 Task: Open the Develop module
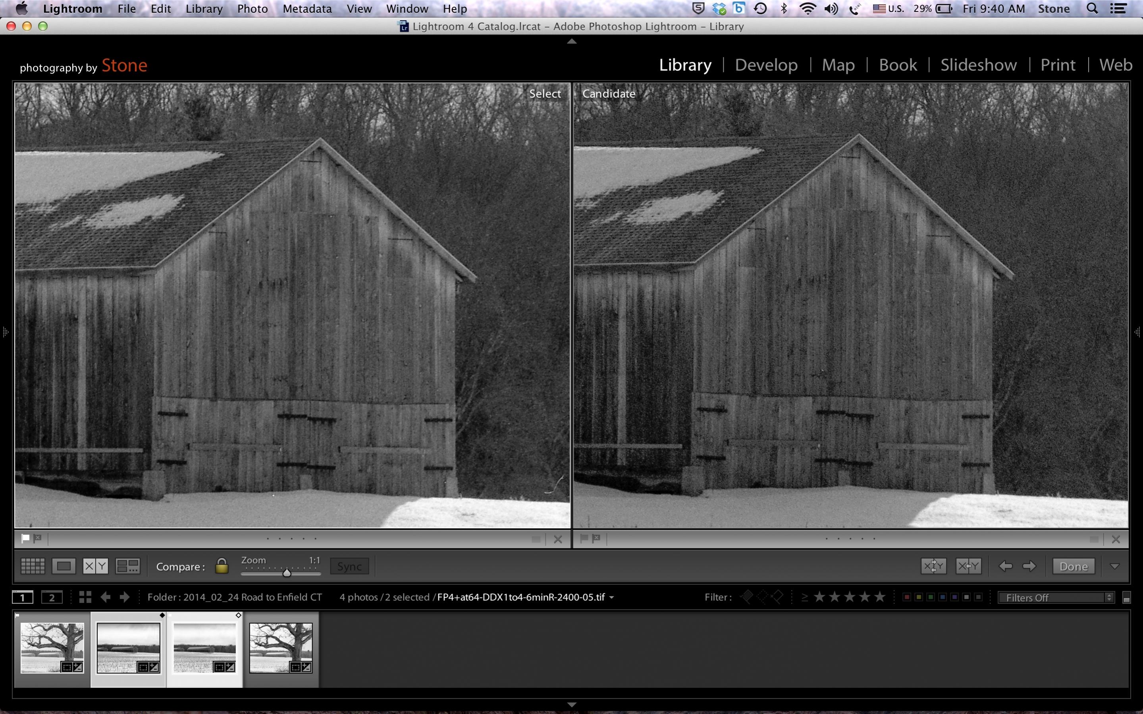pyautogui.click(x=766, y=65)
